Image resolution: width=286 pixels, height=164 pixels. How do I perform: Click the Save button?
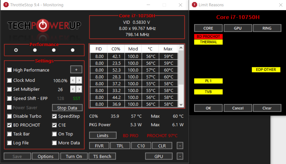coord(17,156)
